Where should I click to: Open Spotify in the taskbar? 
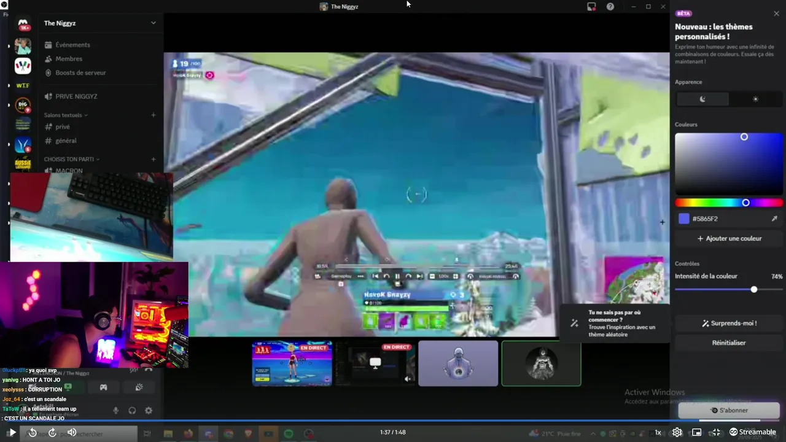coord(289,433)
